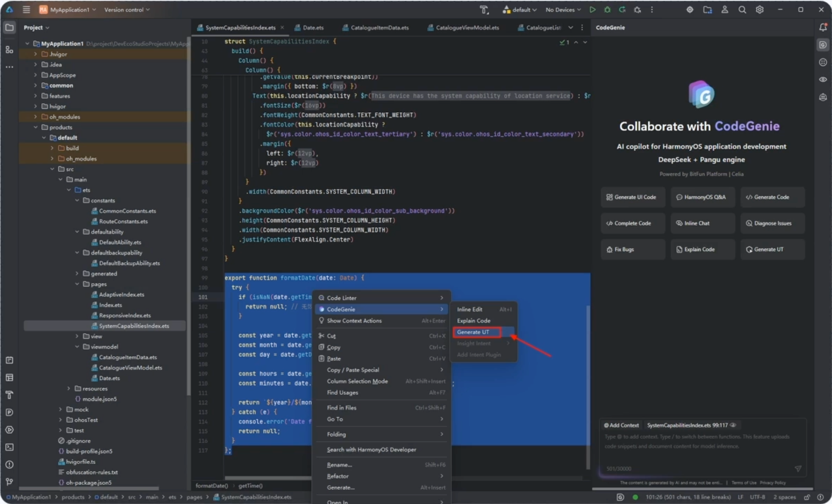Open the Problems tool window icon

tap(9, 464)
